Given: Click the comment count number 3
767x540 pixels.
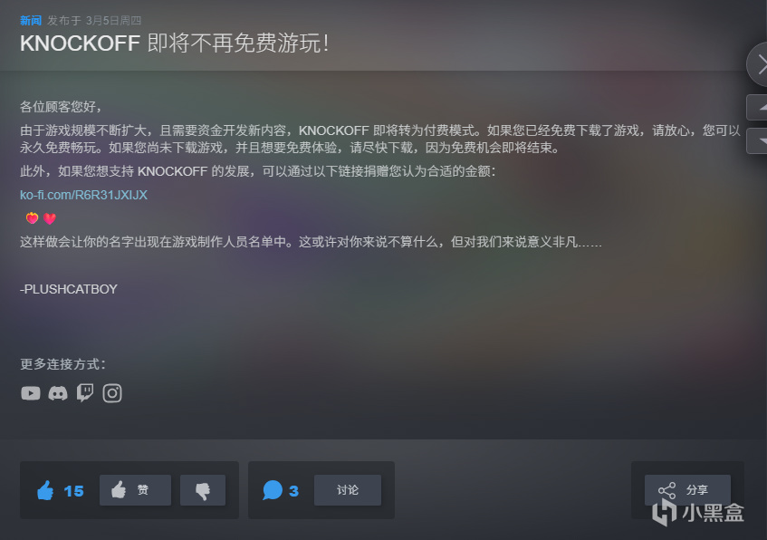Looking at the screenshot, I should coord(293,491).
